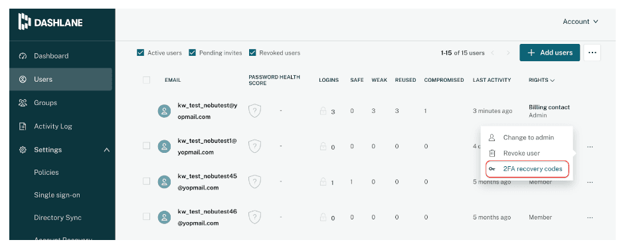This screenshot has width=627, height=246.
Task: Collapse the Settings section chevron
Action: (x=107, y=150)
